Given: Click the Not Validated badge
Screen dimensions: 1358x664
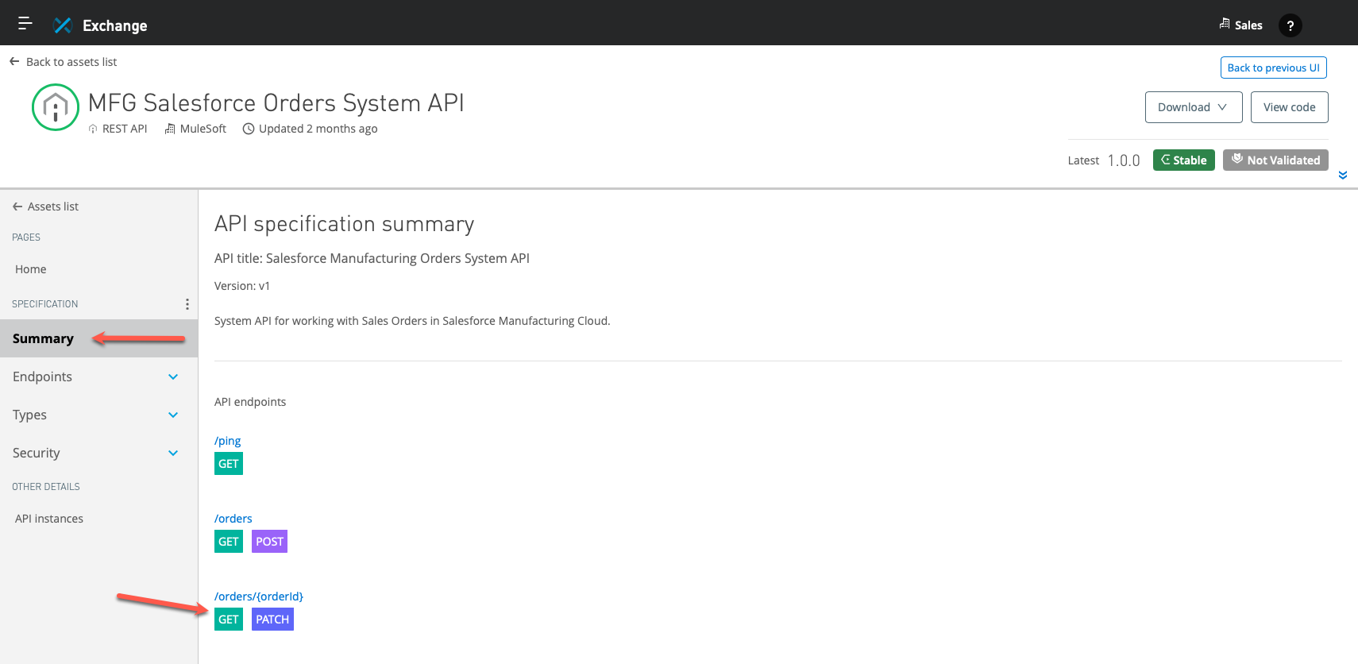Looking at the screenshot, I should (1275, 160).
